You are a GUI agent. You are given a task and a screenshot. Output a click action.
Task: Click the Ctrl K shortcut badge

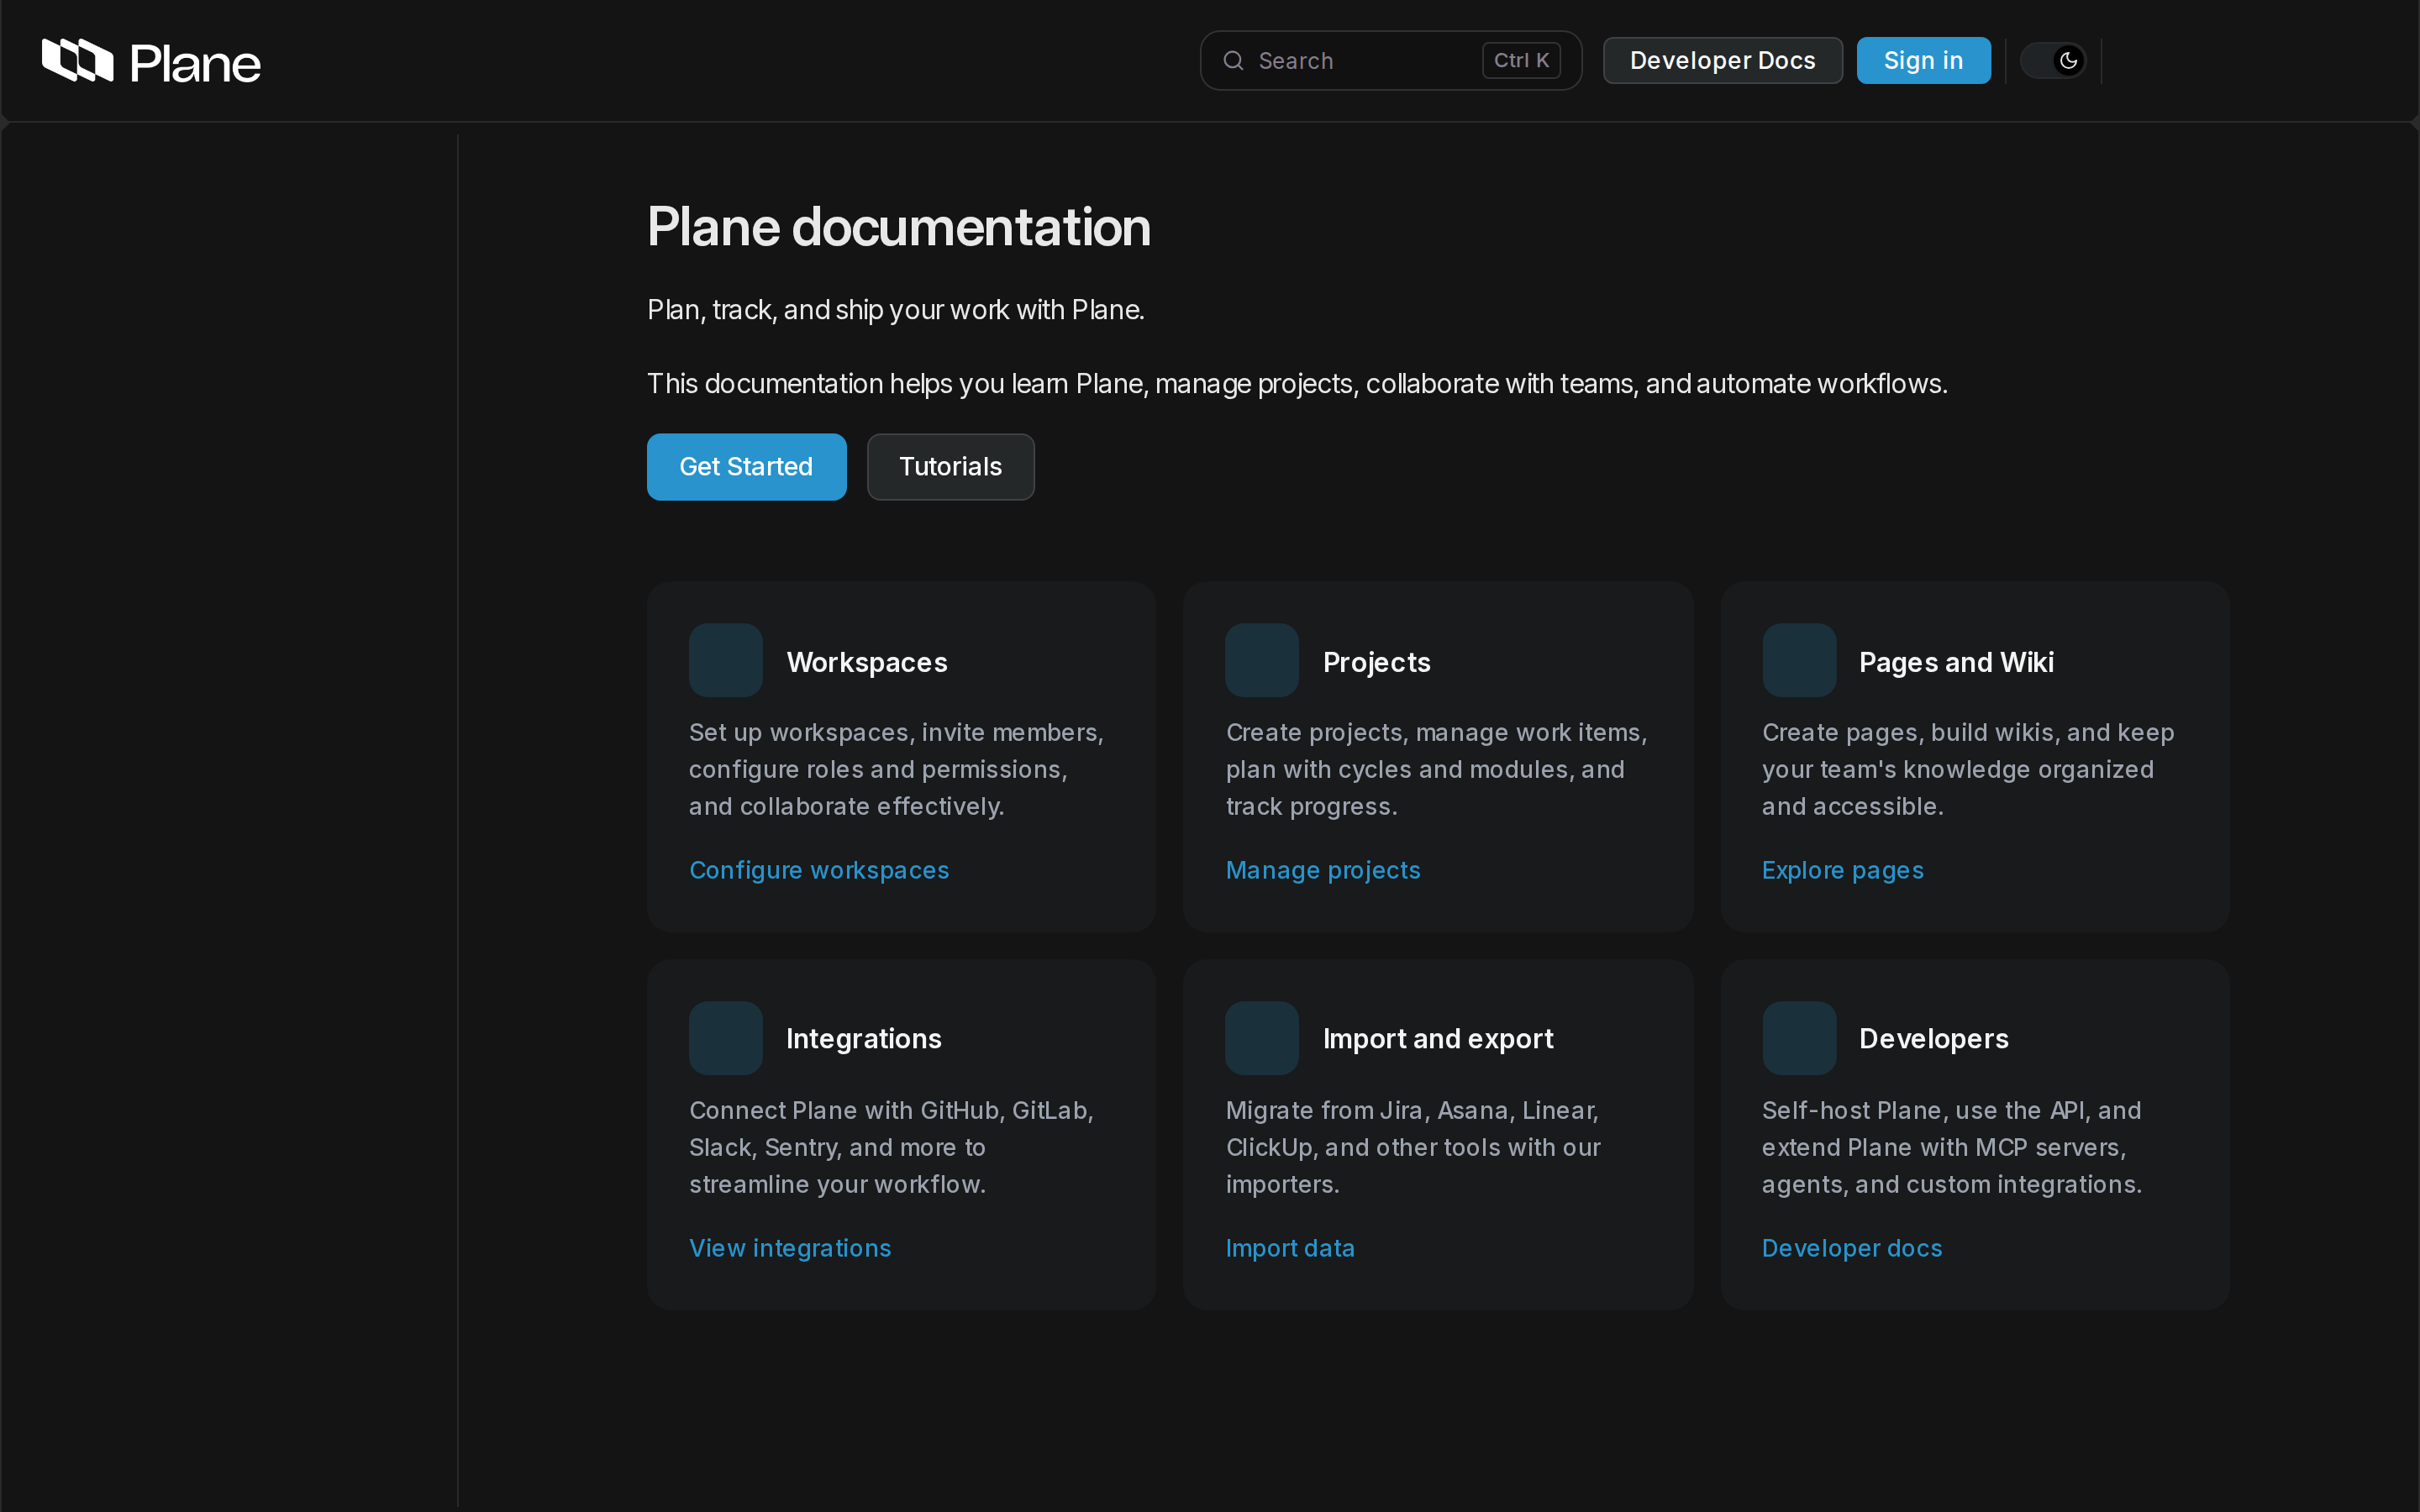click(1521, 61)
